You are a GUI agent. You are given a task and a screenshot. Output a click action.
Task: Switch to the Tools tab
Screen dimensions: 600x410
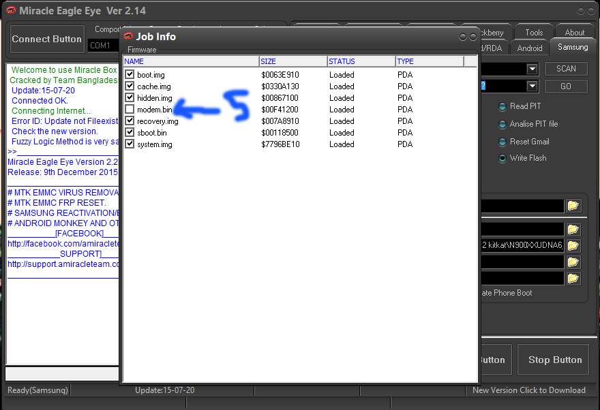coord(534,33)
